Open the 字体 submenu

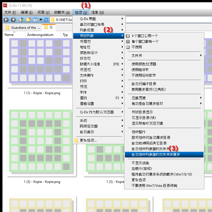click(99, 92)
